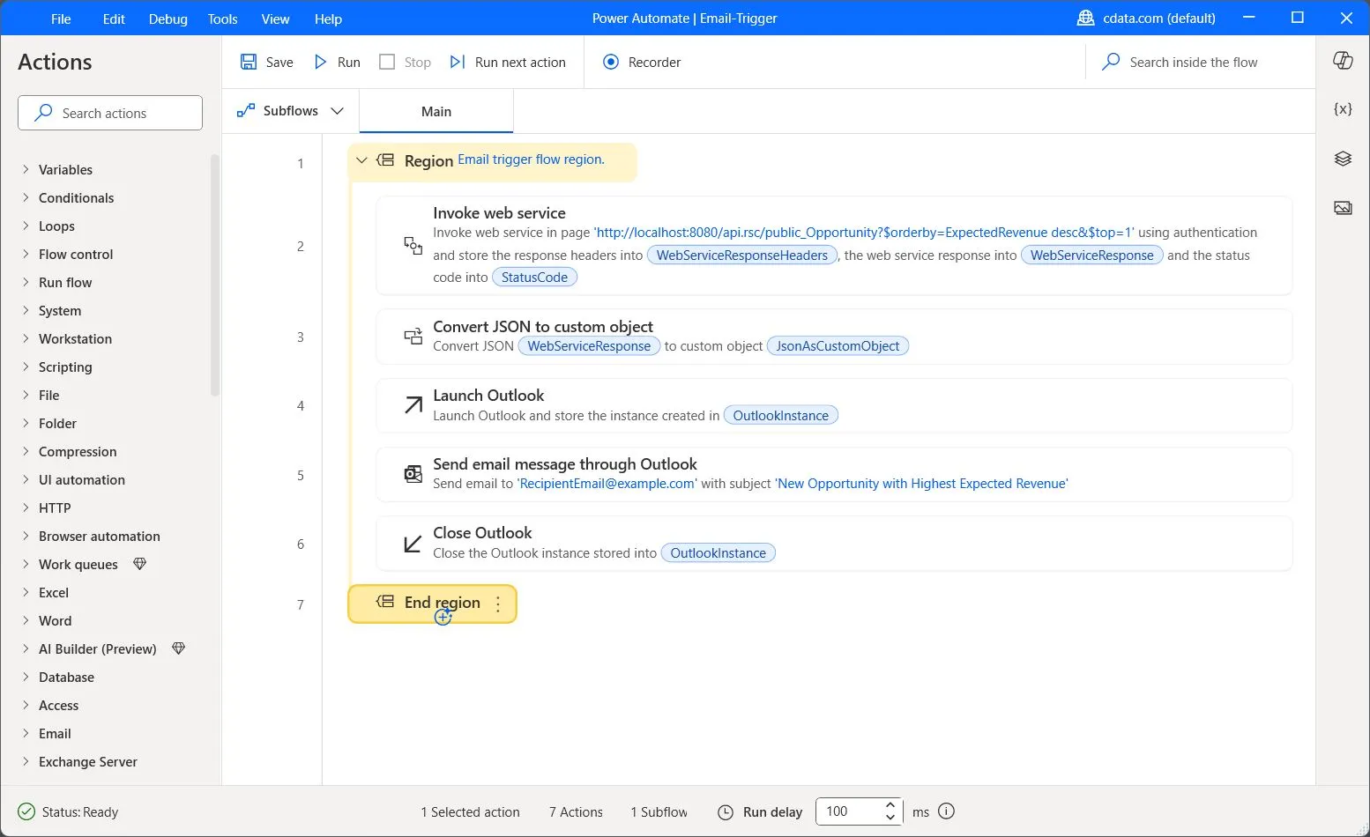Screen dimensions: 1370x837
Task: Open the Variables {x} pane
Action: pos(1342,109)
